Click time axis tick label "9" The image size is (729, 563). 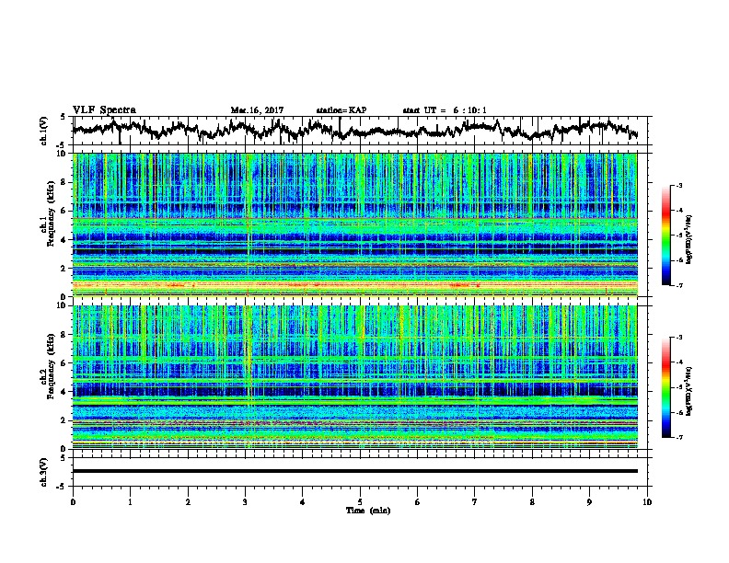coord(589,502)
